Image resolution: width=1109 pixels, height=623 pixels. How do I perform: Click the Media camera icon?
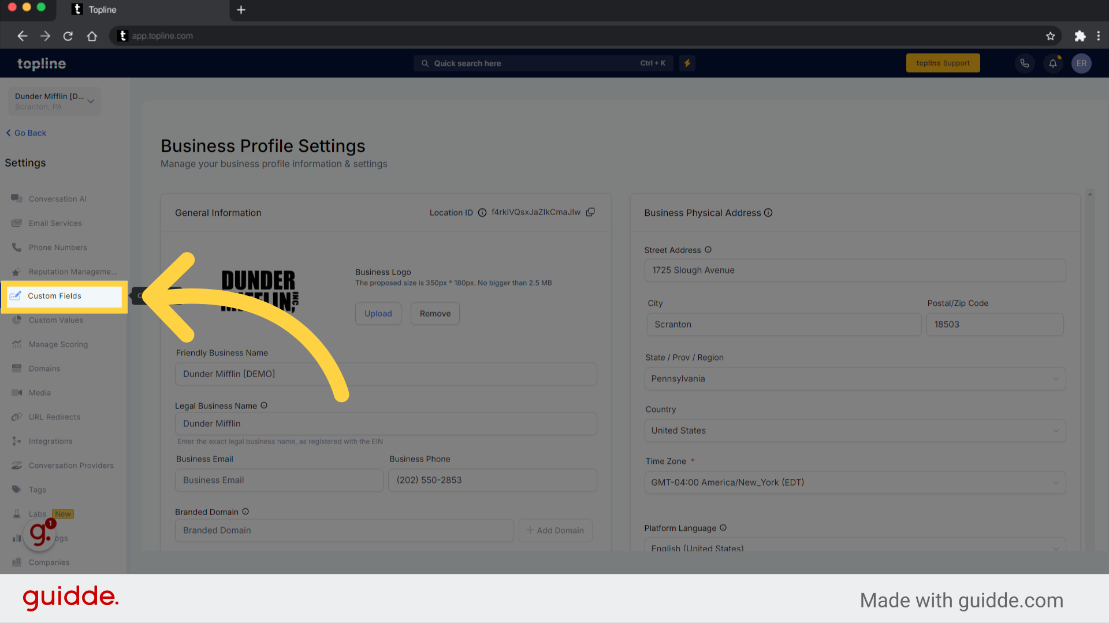17,393
